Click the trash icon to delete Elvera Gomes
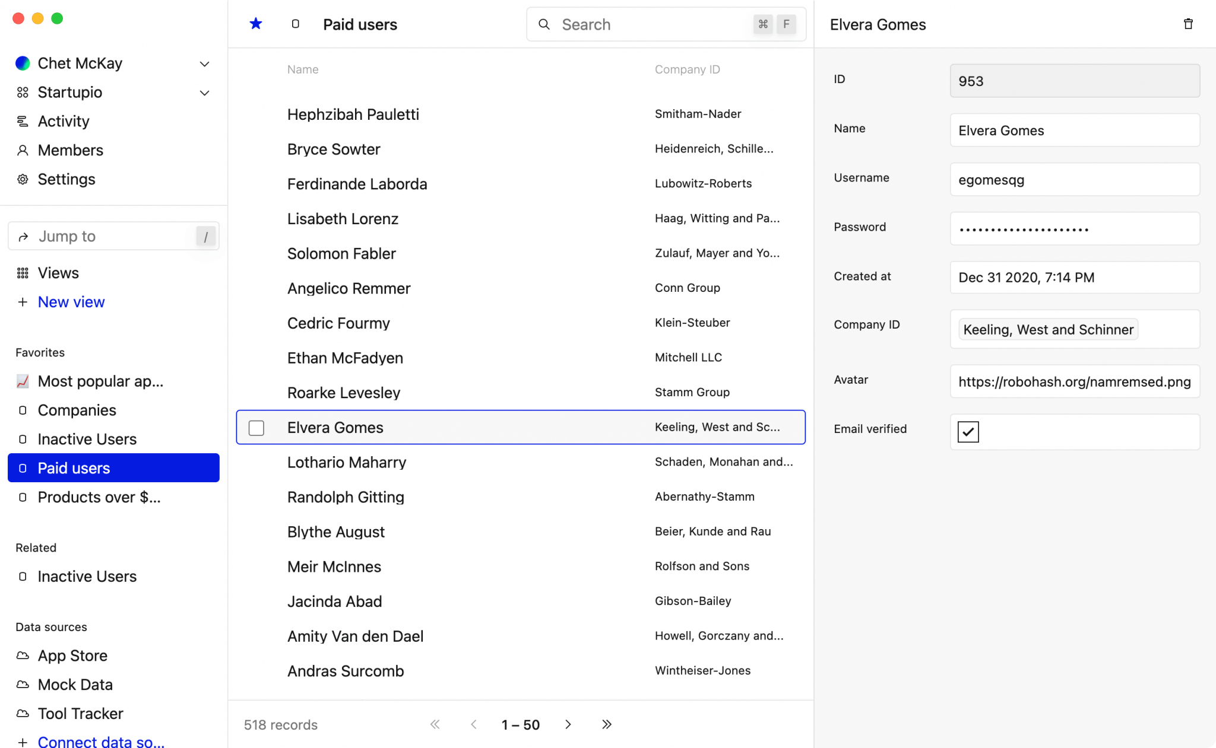The width and height of the screenshot is (1216, 748). click(1187, 24)
